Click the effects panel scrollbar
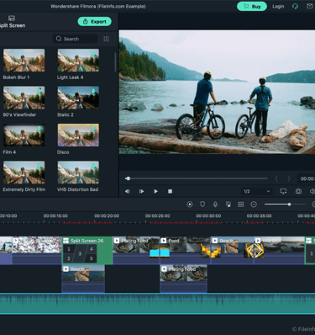 coord(115,62)
